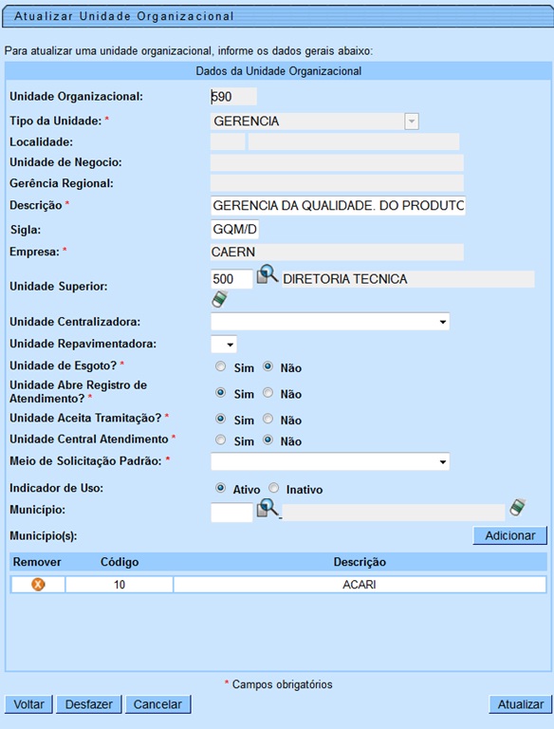The height and width of the screenshot is (729, 554).
Task: Click the Desfazer button
Action: [89, 704]
